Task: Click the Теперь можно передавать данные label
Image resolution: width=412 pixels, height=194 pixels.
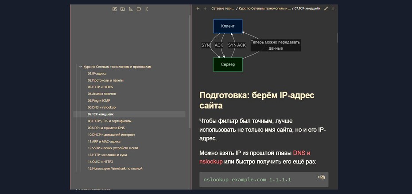Action: point(276,45)
